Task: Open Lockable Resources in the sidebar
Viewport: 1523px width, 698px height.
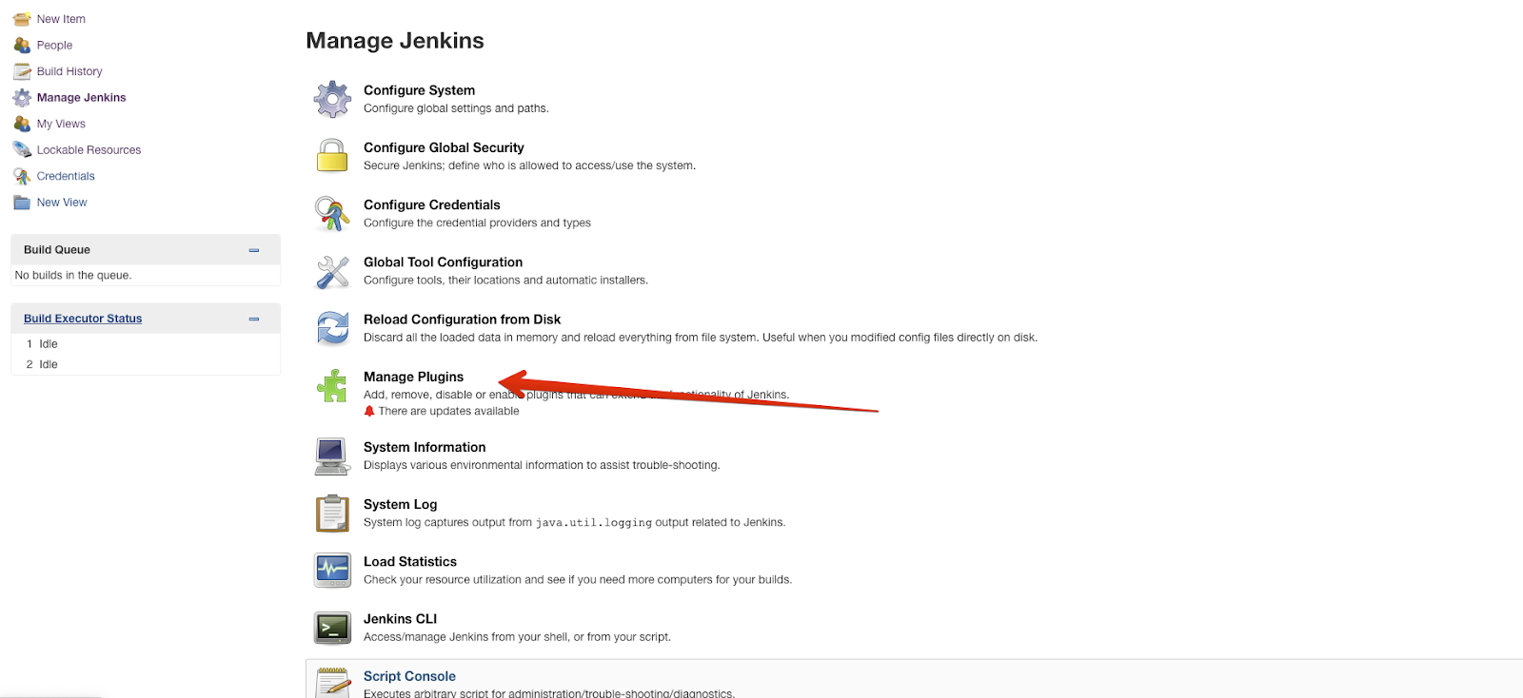Action: pyautogui.click(x=89, y=149)
